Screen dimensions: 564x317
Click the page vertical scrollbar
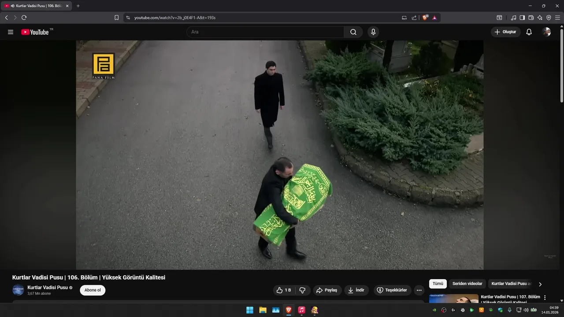click(561, 65)
